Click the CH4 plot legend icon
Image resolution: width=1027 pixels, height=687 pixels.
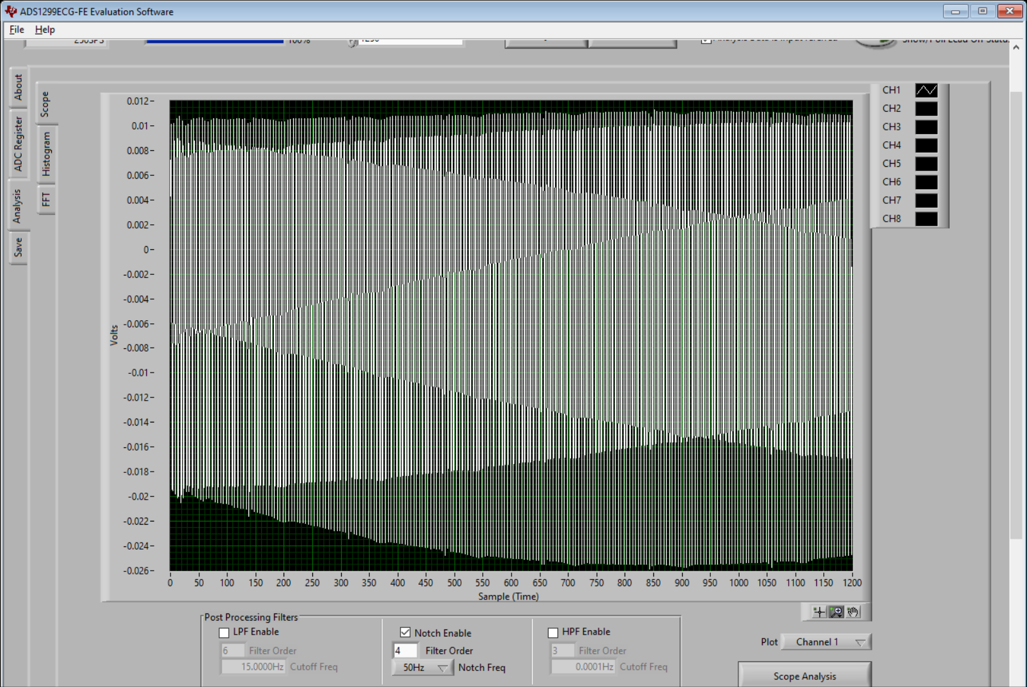926,145
